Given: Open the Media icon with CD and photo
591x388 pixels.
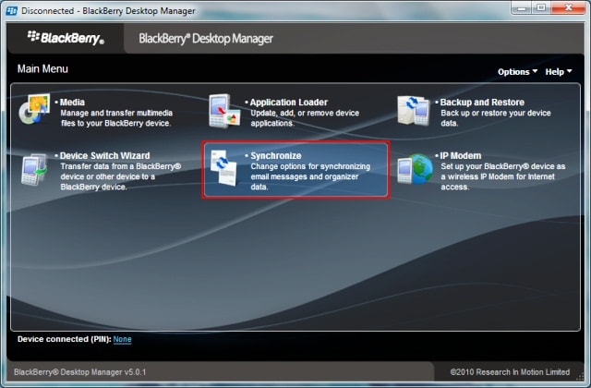Looking at the screenshot, I should click(34, 109).
